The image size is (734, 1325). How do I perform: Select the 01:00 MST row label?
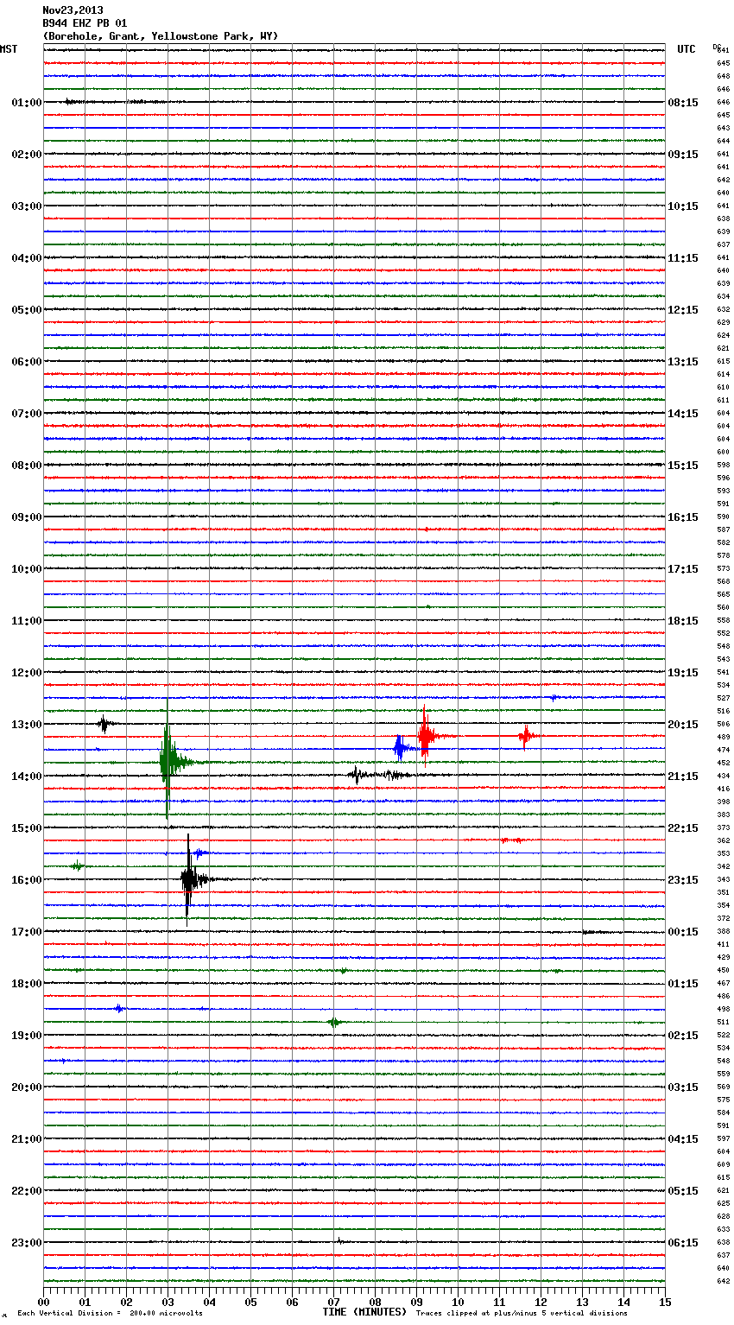[x=26, y=103]
